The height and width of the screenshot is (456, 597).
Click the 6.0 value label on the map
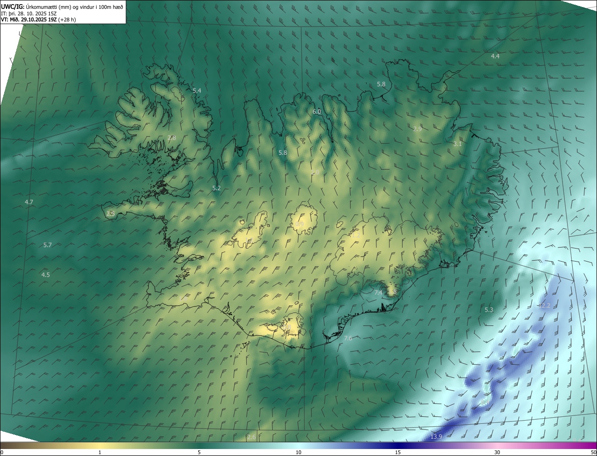pos(317,112)
